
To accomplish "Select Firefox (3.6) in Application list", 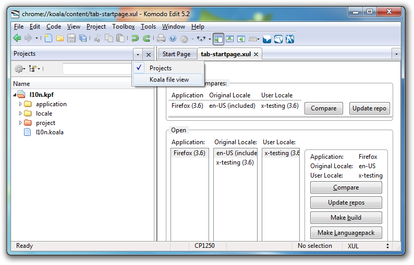I will (x=190, y=153).
